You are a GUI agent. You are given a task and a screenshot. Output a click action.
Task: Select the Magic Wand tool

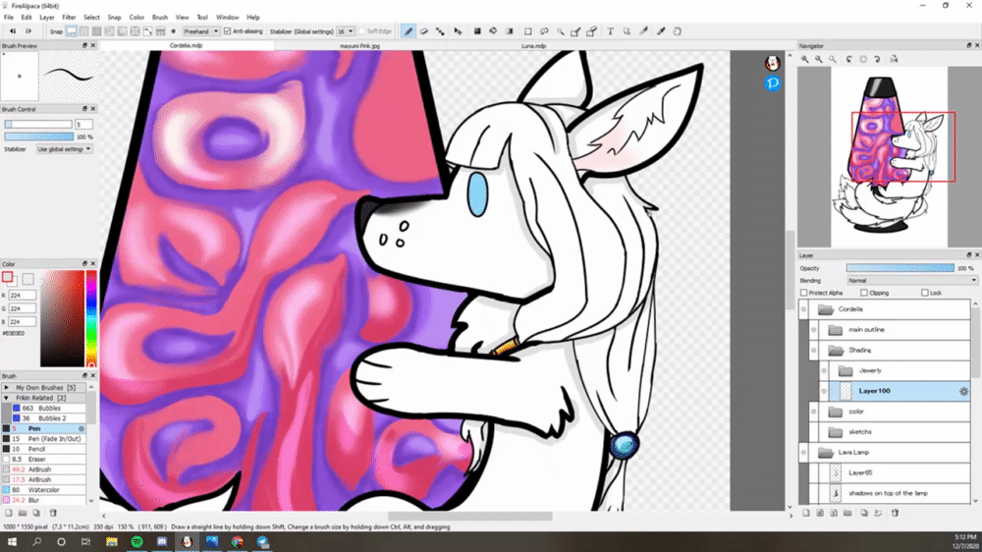[x=561, y=31]
